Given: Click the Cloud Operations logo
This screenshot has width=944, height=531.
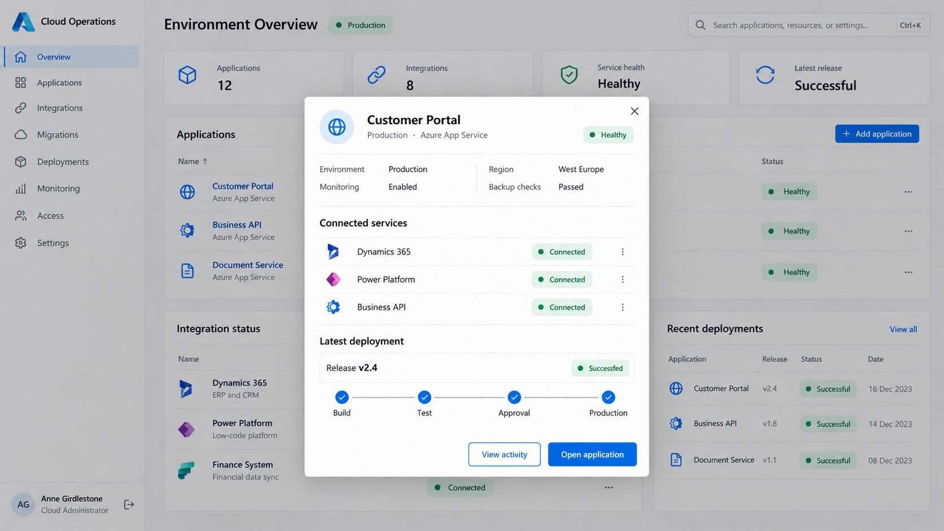Looking at the screenshot, I should tap(23, 21).
